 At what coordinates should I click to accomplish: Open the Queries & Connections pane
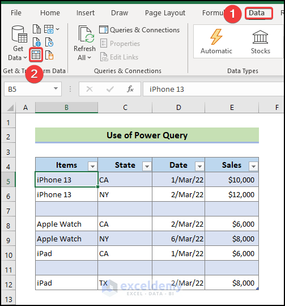139,30
